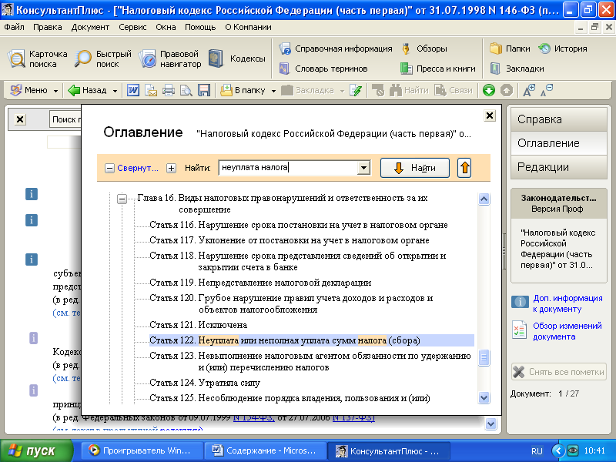616x462 pixels.
Task: Switch to Справка tab
Action: pyautogui.click(x=559, y=119)
